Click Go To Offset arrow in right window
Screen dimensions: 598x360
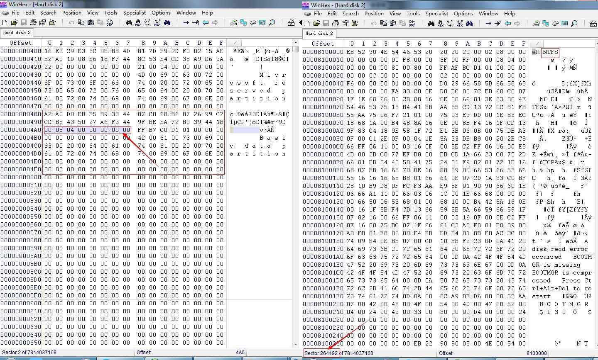[488, 23]
